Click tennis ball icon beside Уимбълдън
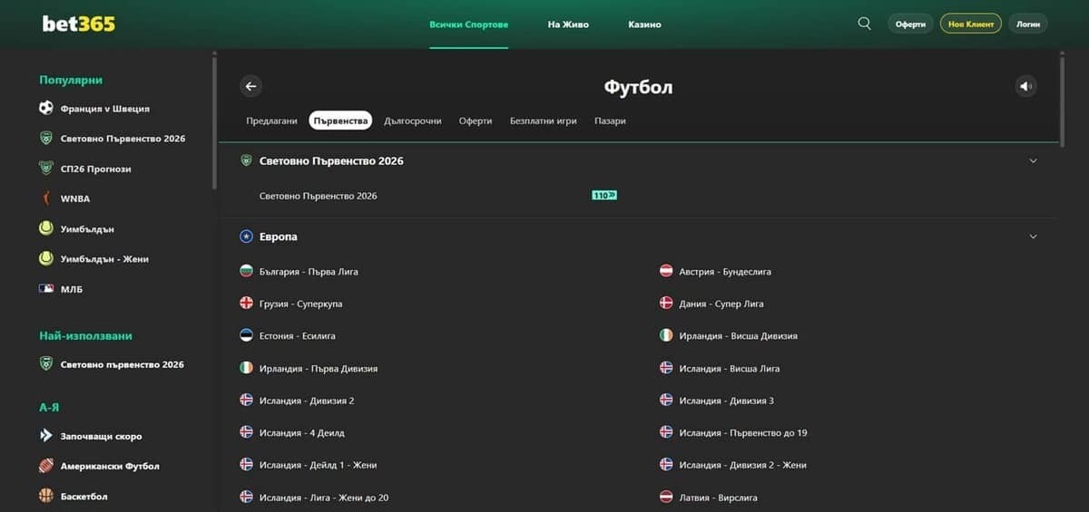 (x=46, y=229)
